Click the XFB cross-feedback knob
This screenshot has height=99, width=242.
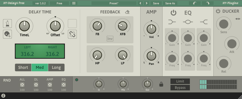(123, 26)
